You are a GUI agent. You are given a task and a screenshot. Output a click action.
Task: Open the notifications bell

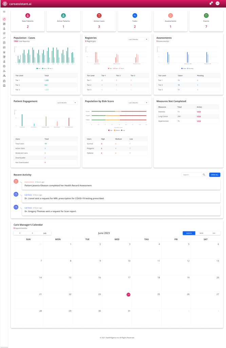coord(211,3)
